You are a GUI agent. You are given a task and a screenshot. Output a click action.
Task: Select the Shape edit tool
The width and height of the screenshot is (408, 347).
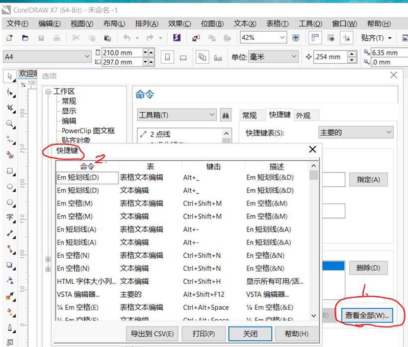tap(10, 92)
